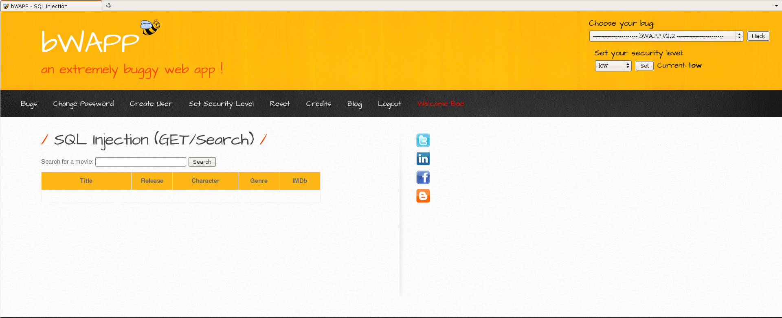
Task: Open the 'Choose your bug' dropdown
Action: (x=666, y=36)
